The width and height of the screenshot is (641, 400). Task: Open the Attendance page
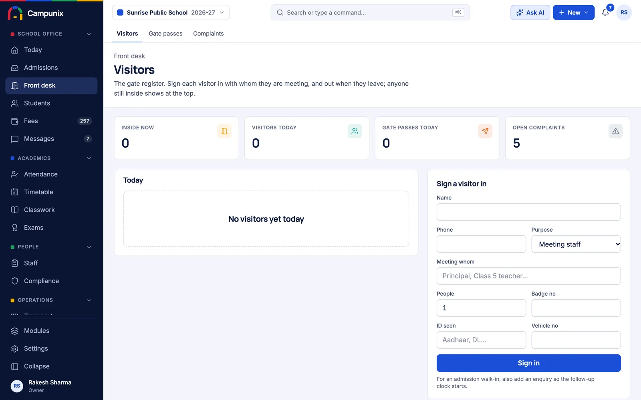coord(51,174)
